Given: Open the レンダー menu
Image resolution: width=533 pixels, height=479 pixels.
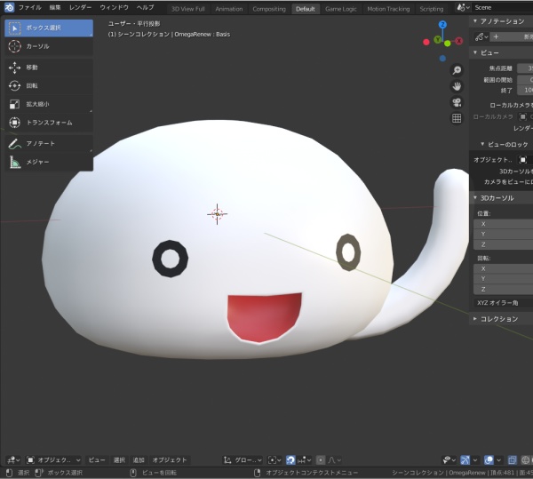Looking at the screenshot, I should pyautogui.click(x=81, y=7).
